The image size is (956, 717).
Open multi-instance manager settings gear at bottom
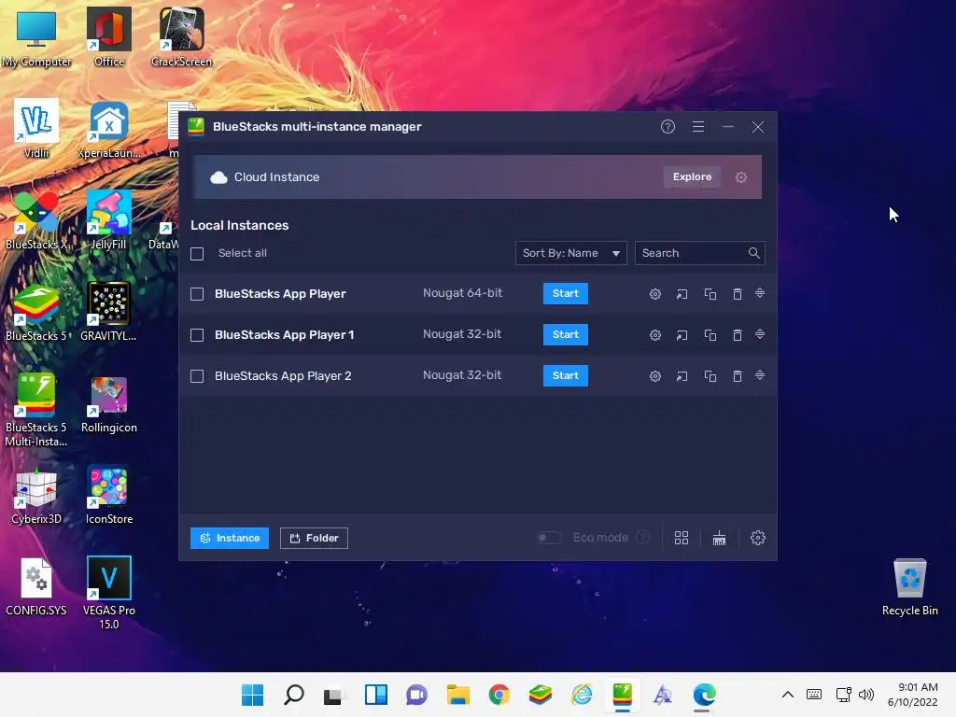coord(758,538)
